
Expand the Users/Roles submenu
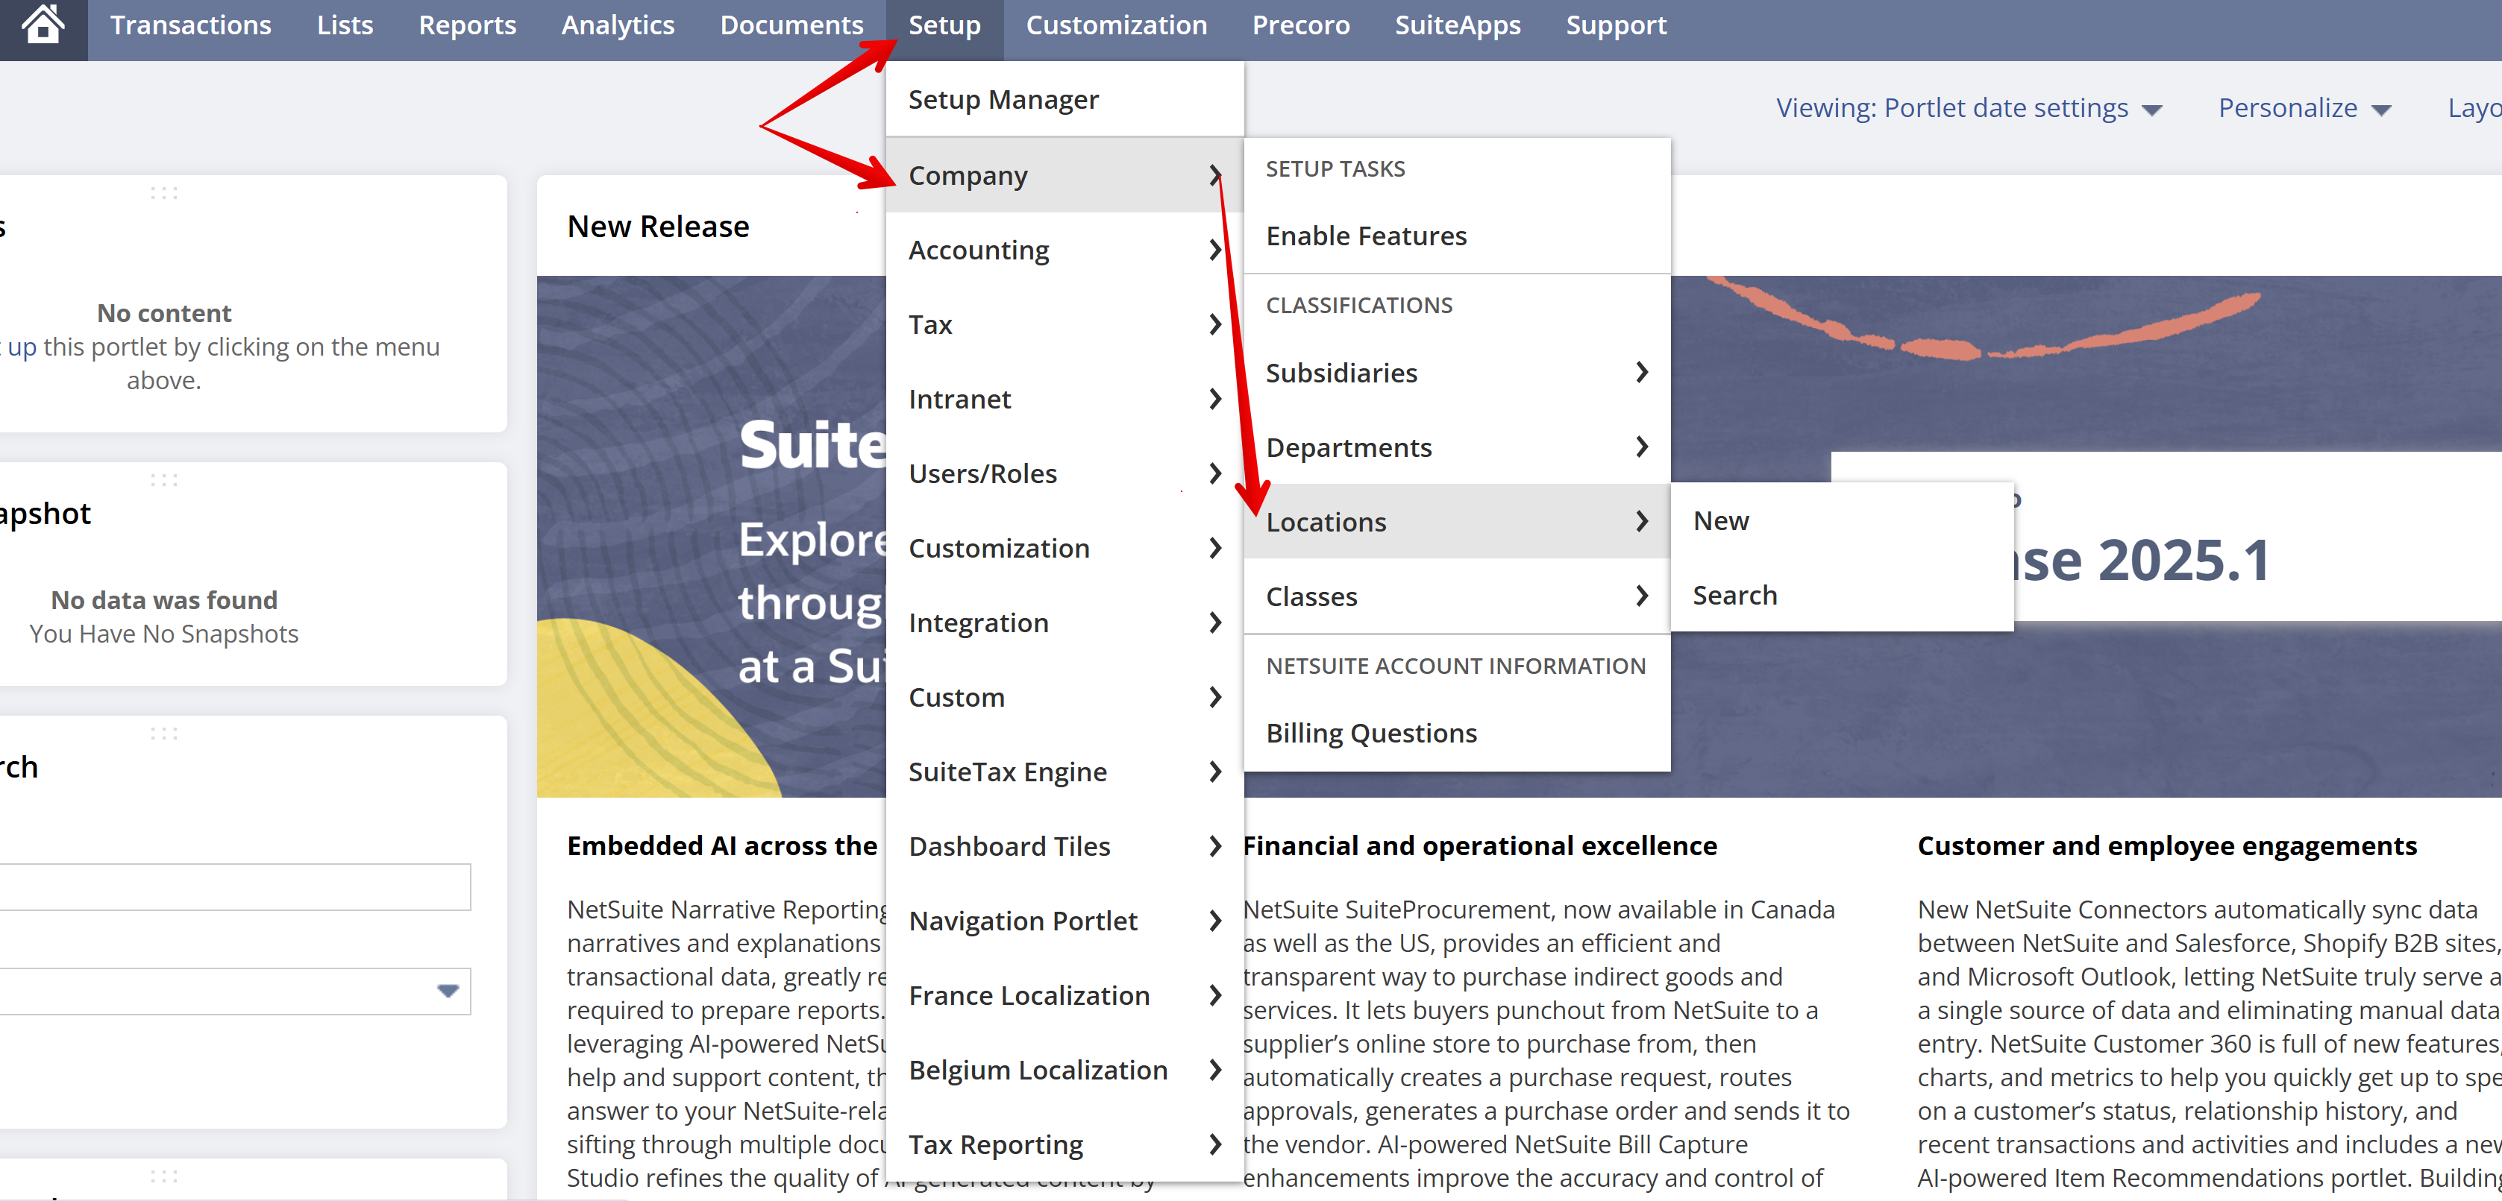(1065, 474)
